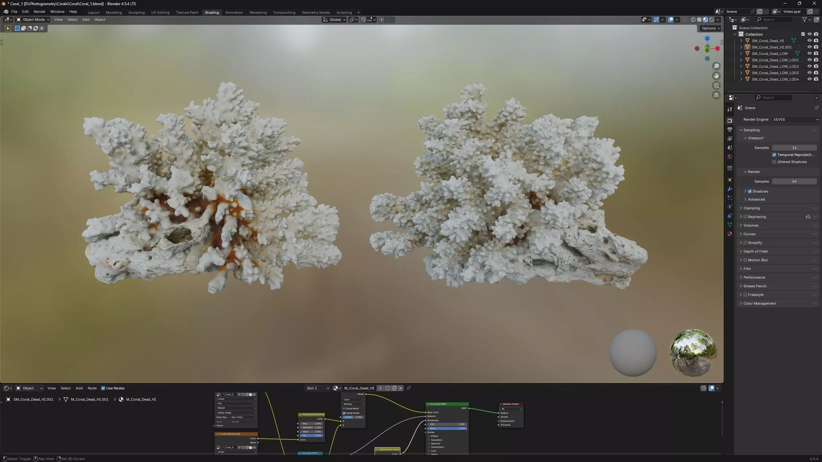Open the Object properties tab
The height and width of the screenshot is (462, 822).
pos(730,180)
